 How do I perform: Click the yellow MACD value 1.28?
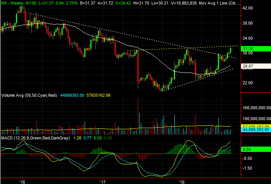(77, 138)
